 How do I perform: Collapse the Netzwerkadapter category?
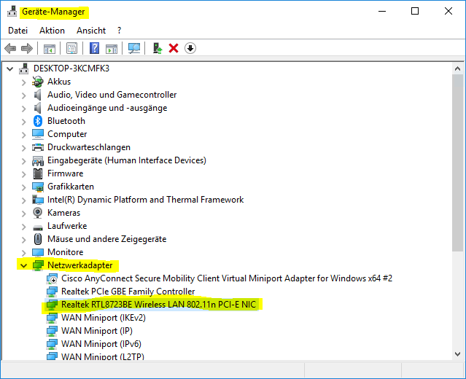[23, 265]
